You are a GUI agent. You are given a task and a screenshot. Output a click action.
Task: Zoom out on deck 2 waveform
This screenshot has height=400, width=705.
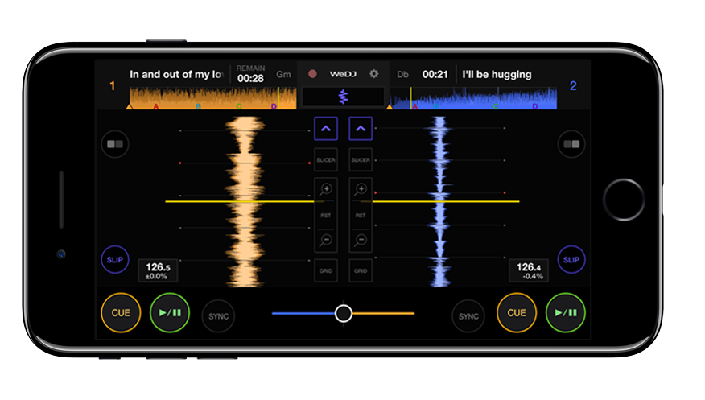click(x=361, y=241)
